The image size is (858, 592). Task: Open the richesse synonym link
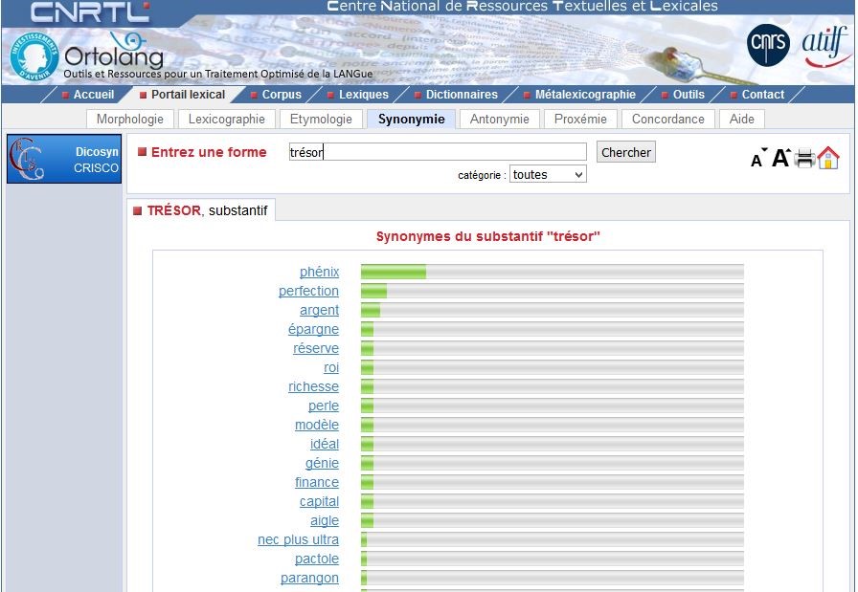pyautogui.click(x=313, y=387)
